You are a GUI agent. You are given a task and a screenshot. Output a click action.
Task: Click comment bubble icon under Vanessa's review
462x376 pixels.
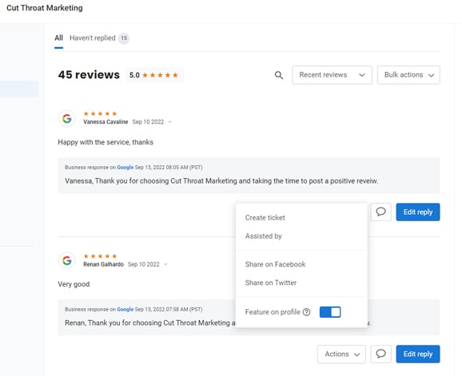pos(380,212)
